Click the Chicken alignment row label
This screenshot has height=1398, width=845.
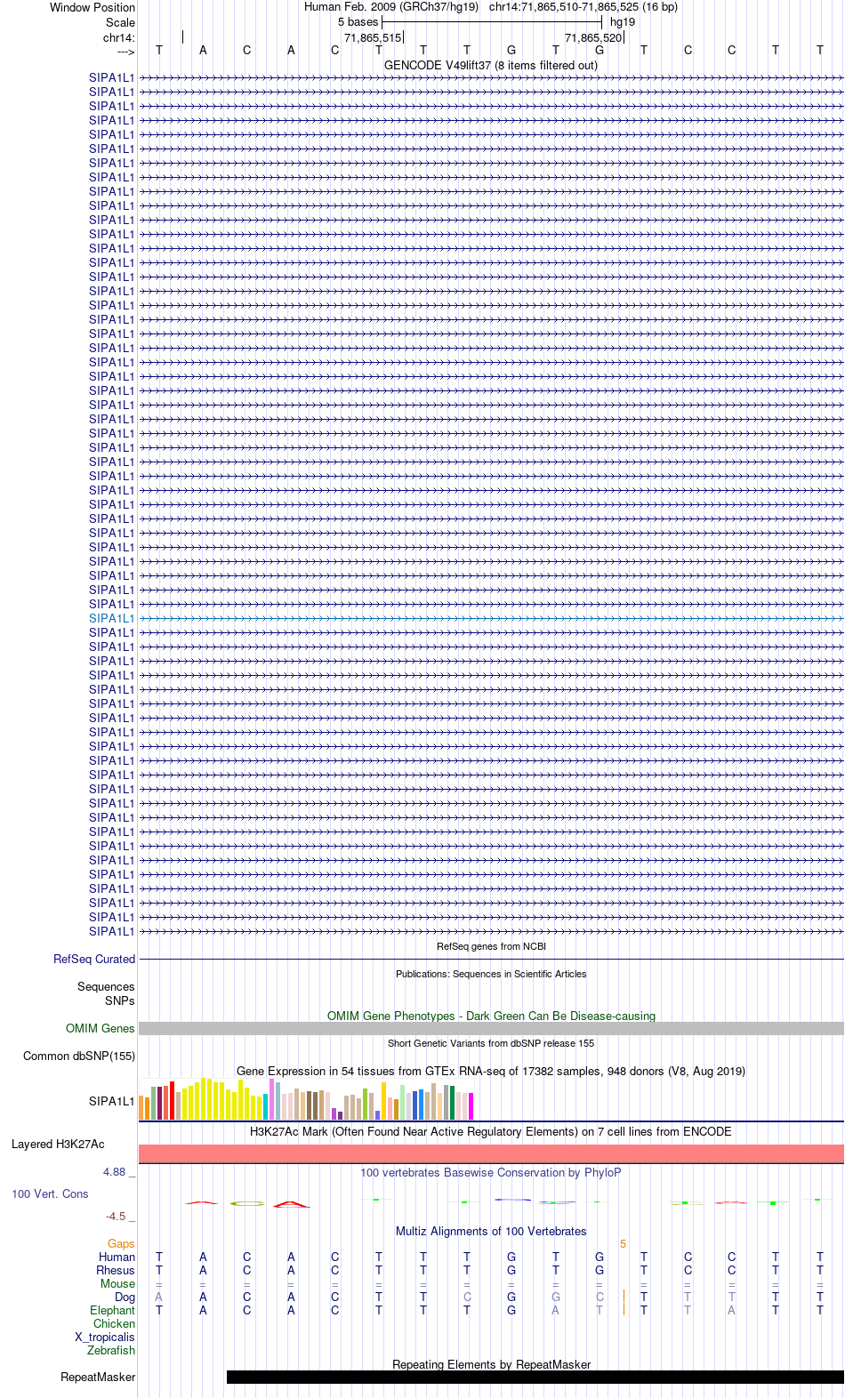click(x=114, y=1323)
